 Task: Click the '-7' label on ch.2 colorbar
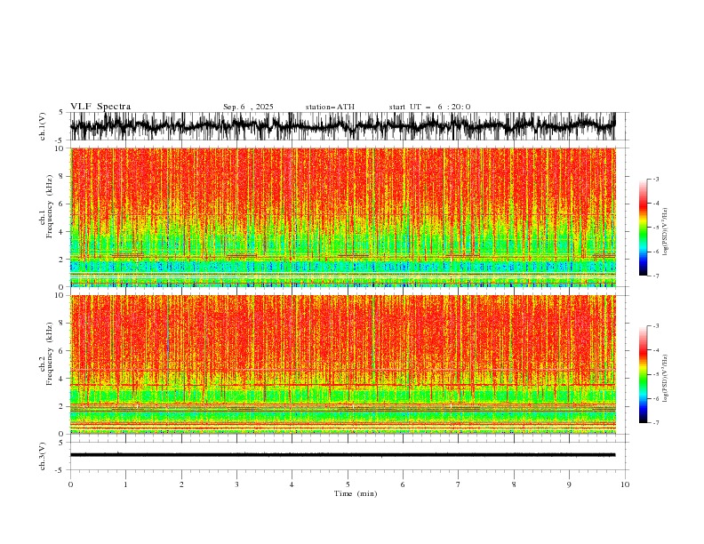pos(655,423)
